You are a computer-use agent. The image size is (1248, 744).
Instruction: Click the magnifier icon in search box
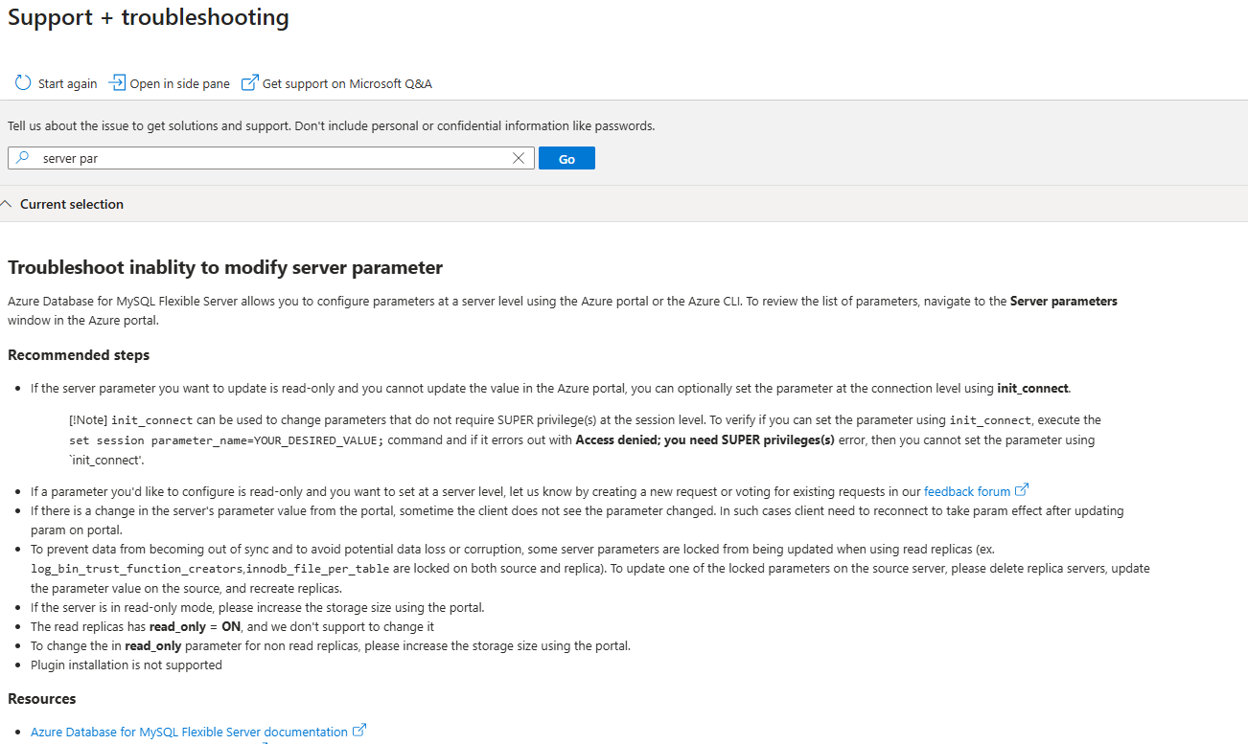click(x=23, y=158)
